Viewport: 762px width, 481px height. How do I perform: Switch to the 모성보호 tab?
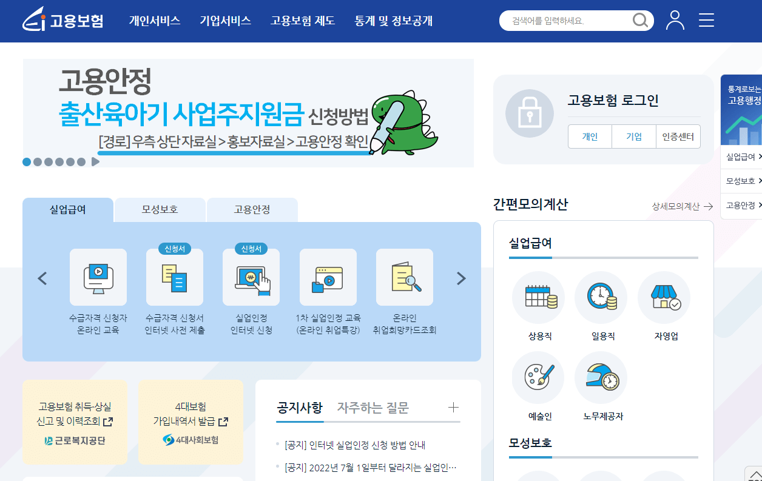pos(159,208)
